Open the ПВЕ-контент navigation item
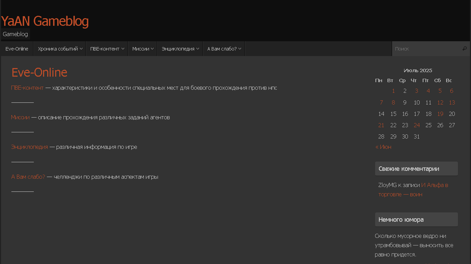The image size is (471, 264). tap(105, 49)
